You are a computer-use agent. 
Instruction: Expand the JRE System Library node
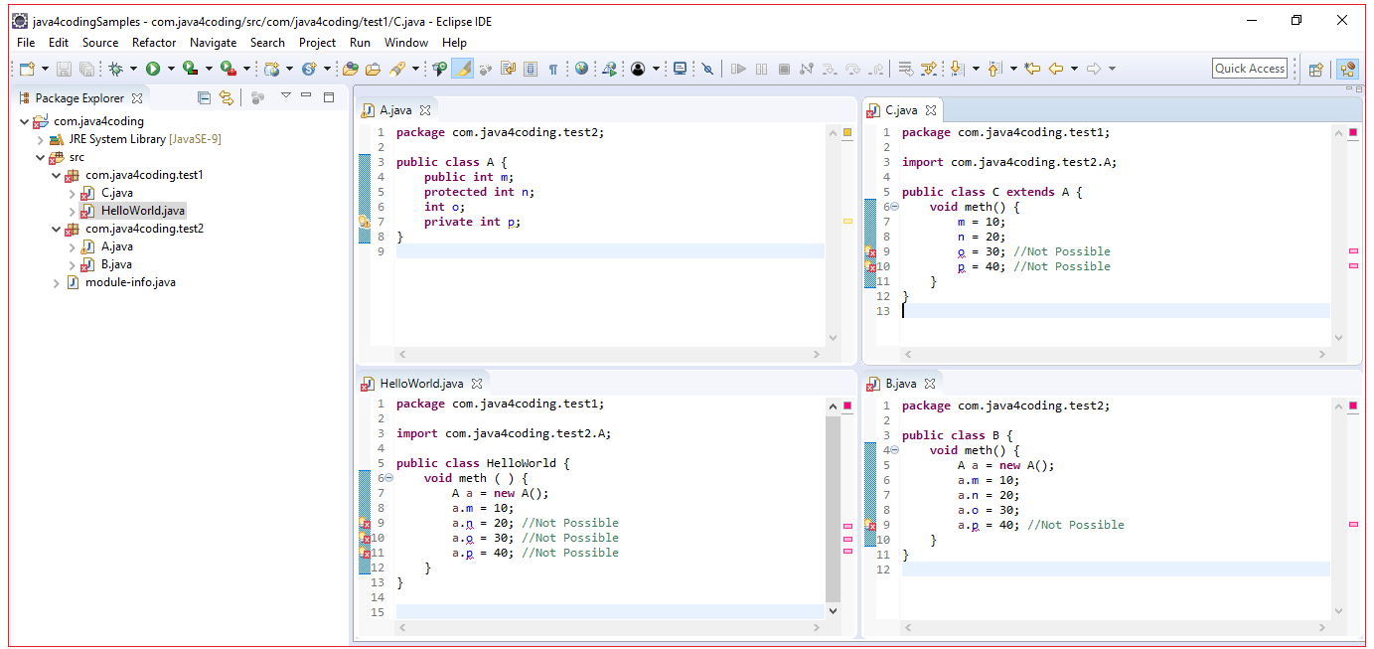click(41, 139)
